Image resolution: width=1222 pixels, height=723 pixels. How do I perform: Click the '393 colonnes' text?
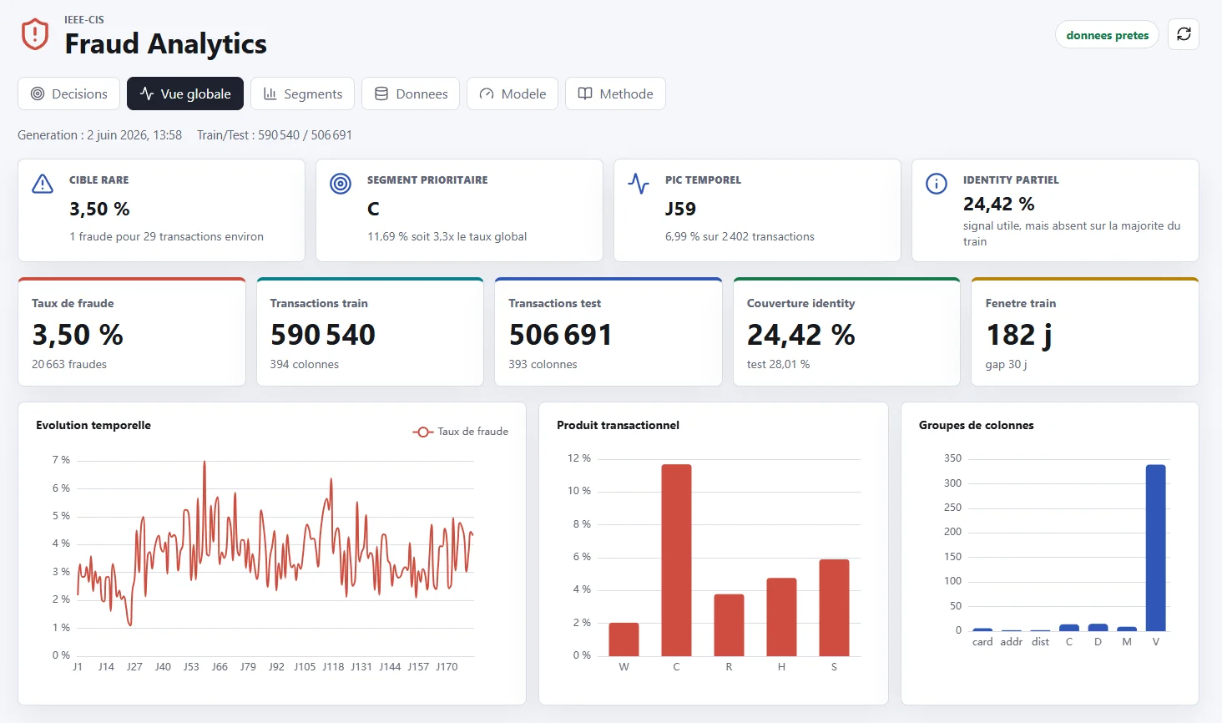tap(543, 364)
